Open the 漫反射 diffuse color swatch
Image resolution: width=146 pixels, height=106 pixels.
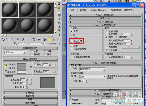pos(22,69)
